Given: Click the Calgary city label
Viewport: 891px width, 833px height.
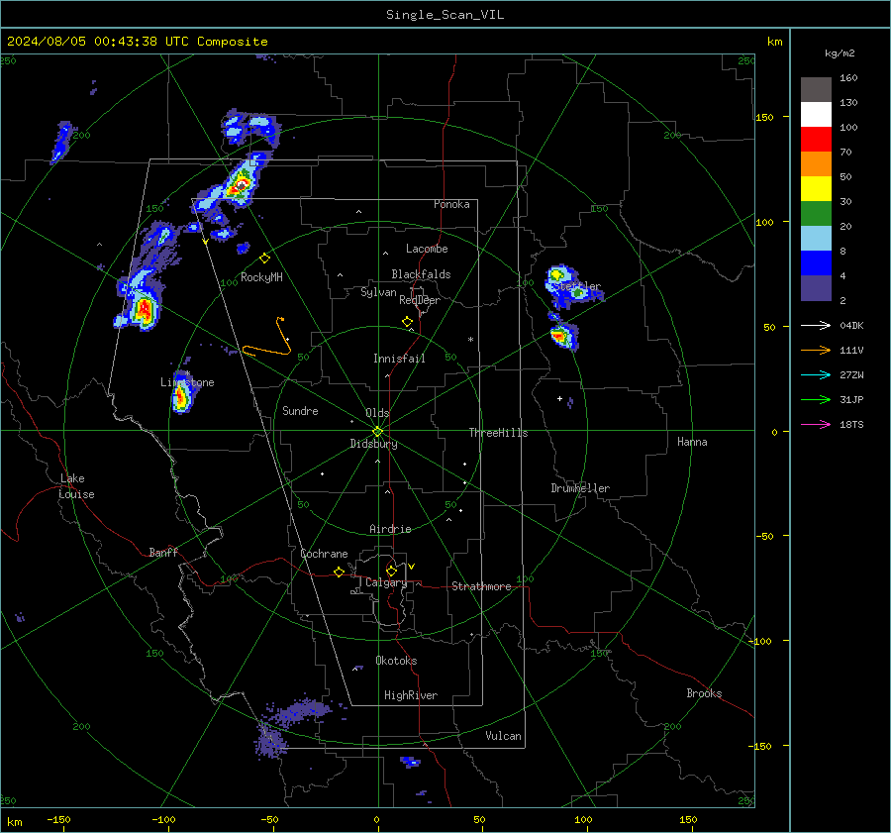Looking at the screenshot, I should (386, 582).
